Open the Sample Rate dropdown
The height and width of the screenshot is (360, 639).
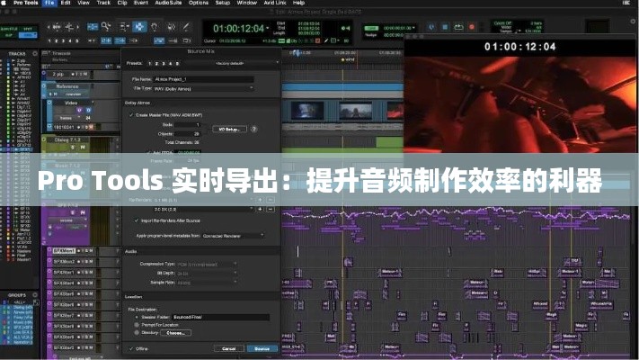[207, 282]
